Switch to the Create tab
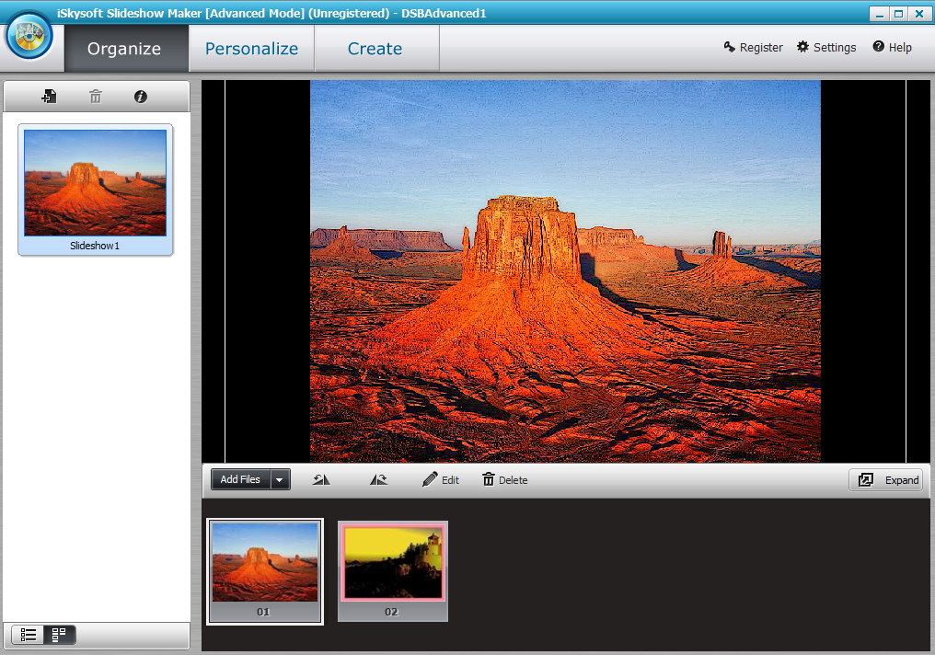The height and width of the screenshot is (655, 935). 376,48
